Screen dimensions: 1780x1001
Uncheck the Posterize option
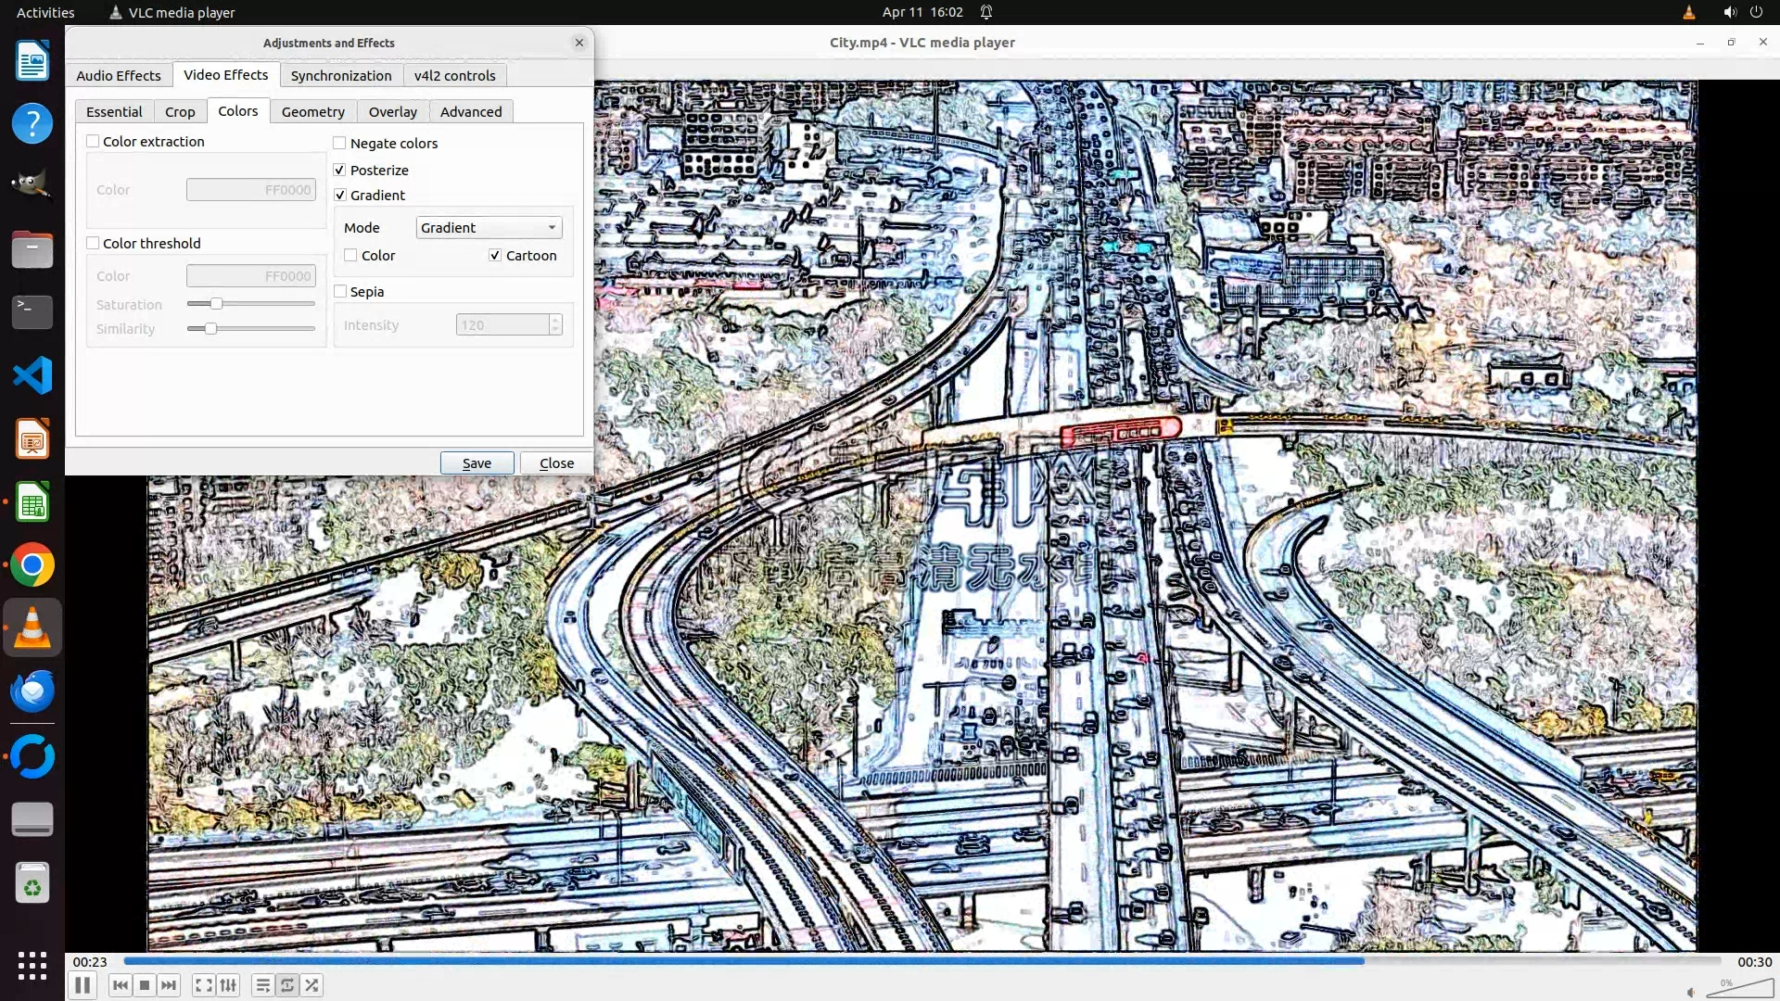[x=340, y=171]
